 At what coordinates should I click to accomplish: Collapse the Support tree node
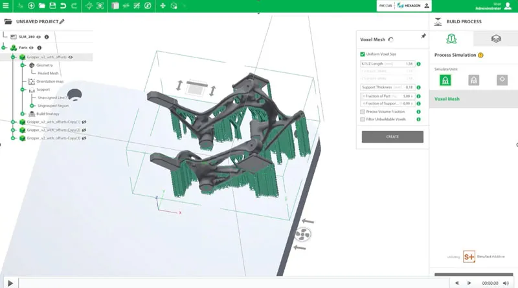point(23,90)
